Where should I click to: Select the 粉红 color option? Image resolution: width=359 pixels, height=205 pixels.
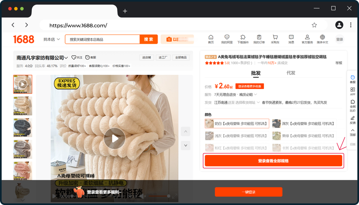pos(237,148)
